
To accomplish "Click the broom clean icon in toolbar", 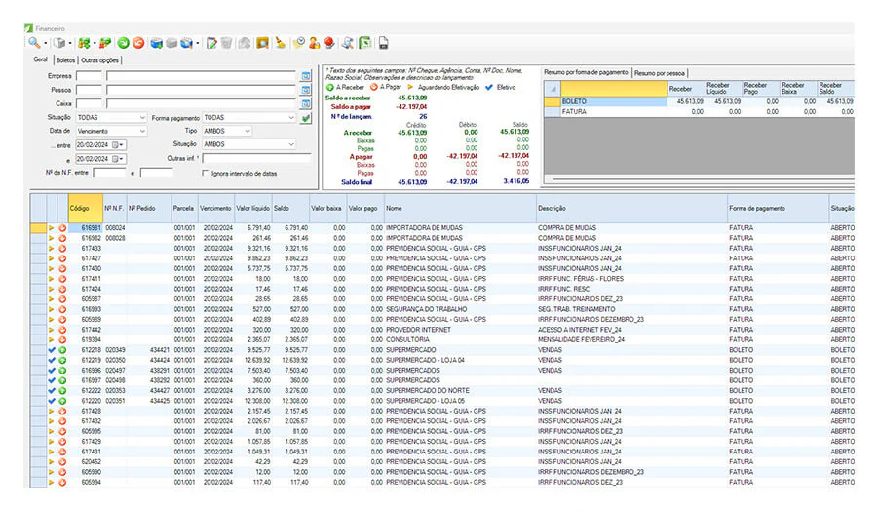I will point(281,43).
